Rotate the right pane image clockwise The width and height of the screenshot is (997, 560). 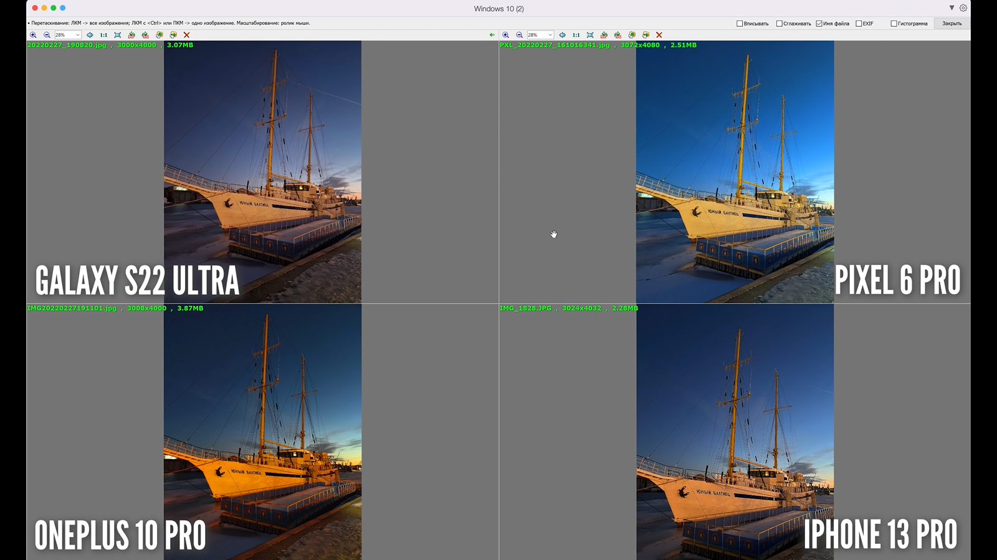pyautogui.click(x=618, y=35)
